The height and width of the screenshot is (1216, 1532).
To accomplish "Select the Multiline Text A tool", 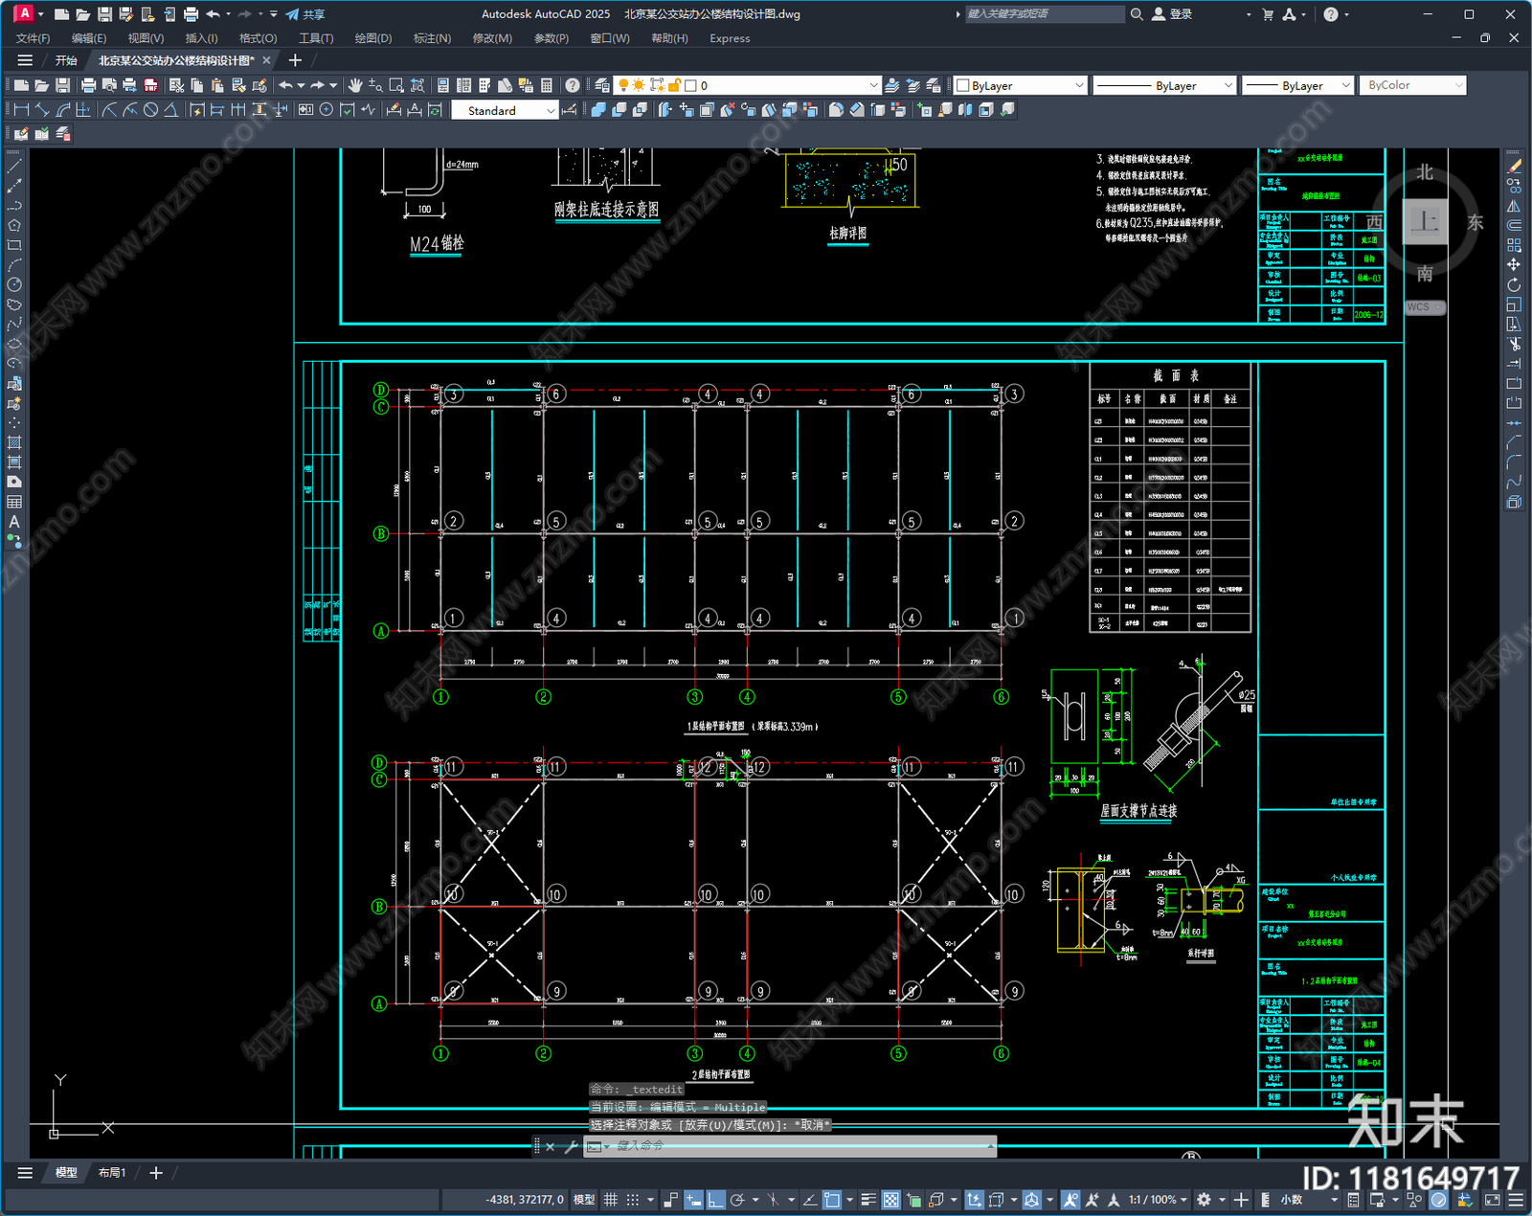I will point(14,522).
